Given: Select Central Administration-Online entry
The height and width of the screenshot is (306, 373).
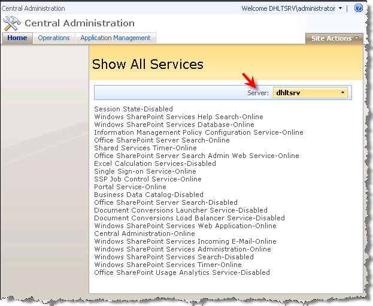Looking at the screenshot, I should [x=145, y=234].
